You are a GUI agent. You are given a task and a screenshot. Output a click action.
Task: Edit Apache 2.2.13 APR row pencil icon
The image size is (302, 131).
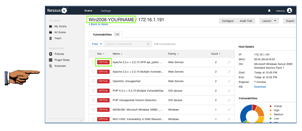(x=229, y=62)
